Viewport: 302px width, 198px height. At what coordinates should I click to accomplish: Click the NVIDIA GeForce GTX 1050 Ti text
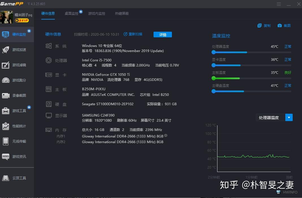[x=106, y=75]
